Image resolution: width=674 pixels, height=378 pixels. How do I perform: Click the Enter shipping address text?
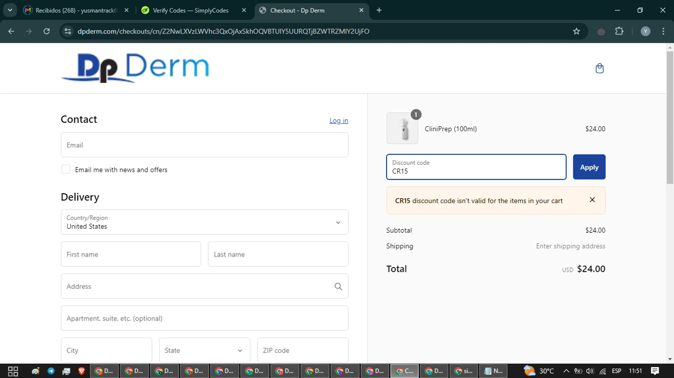coord(571,246)
